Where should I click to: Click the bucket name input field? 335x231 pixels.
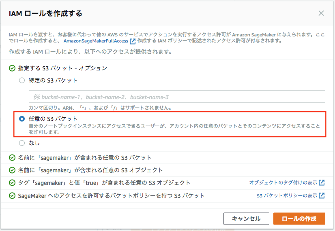click(x=177, y=97)
